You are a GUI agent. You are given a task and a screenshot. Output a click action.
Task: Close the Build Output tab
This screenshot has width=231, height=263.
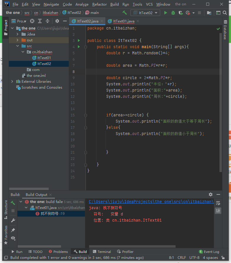(50, 194)
